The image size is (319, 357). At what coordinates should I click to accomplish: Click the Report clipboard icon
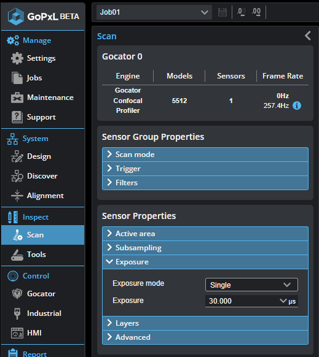[13, 353]
